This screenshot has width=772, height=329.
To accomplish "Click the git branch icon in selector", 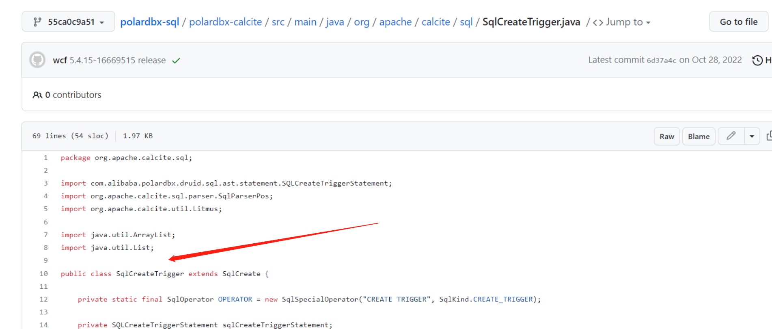I will (37, 22).
